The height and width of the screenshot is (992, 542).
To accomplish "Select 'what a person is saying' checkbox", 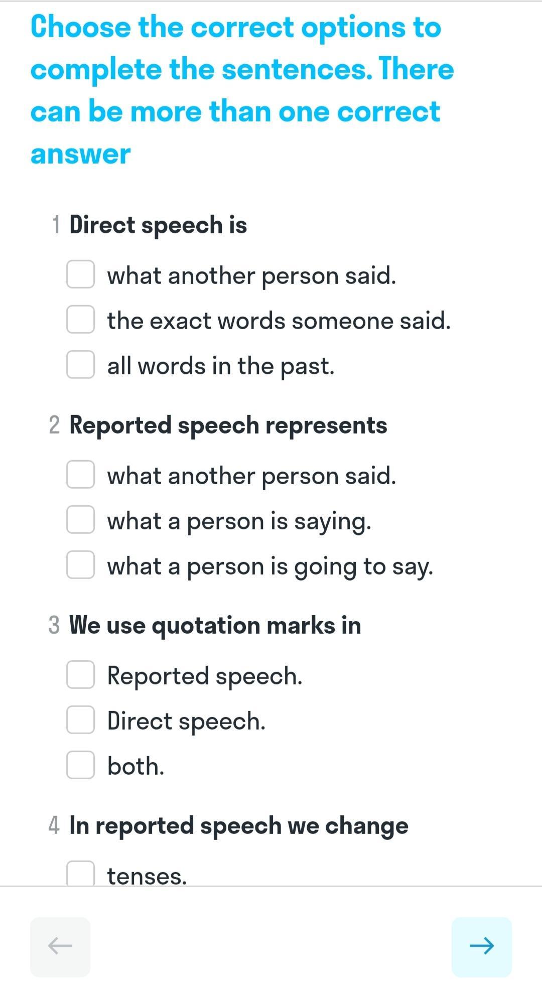I will click(80, 520).
